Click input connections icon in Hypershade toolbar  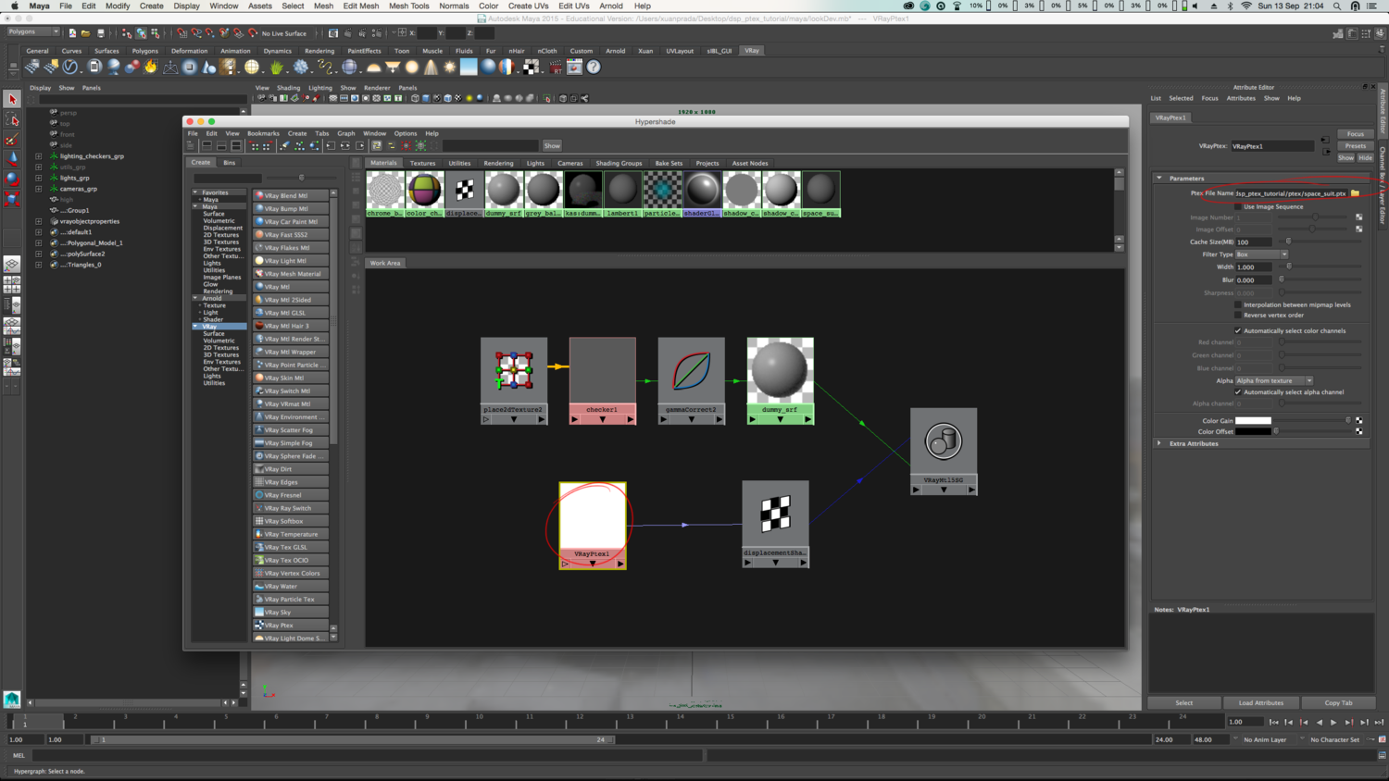(x=331, y=145)
